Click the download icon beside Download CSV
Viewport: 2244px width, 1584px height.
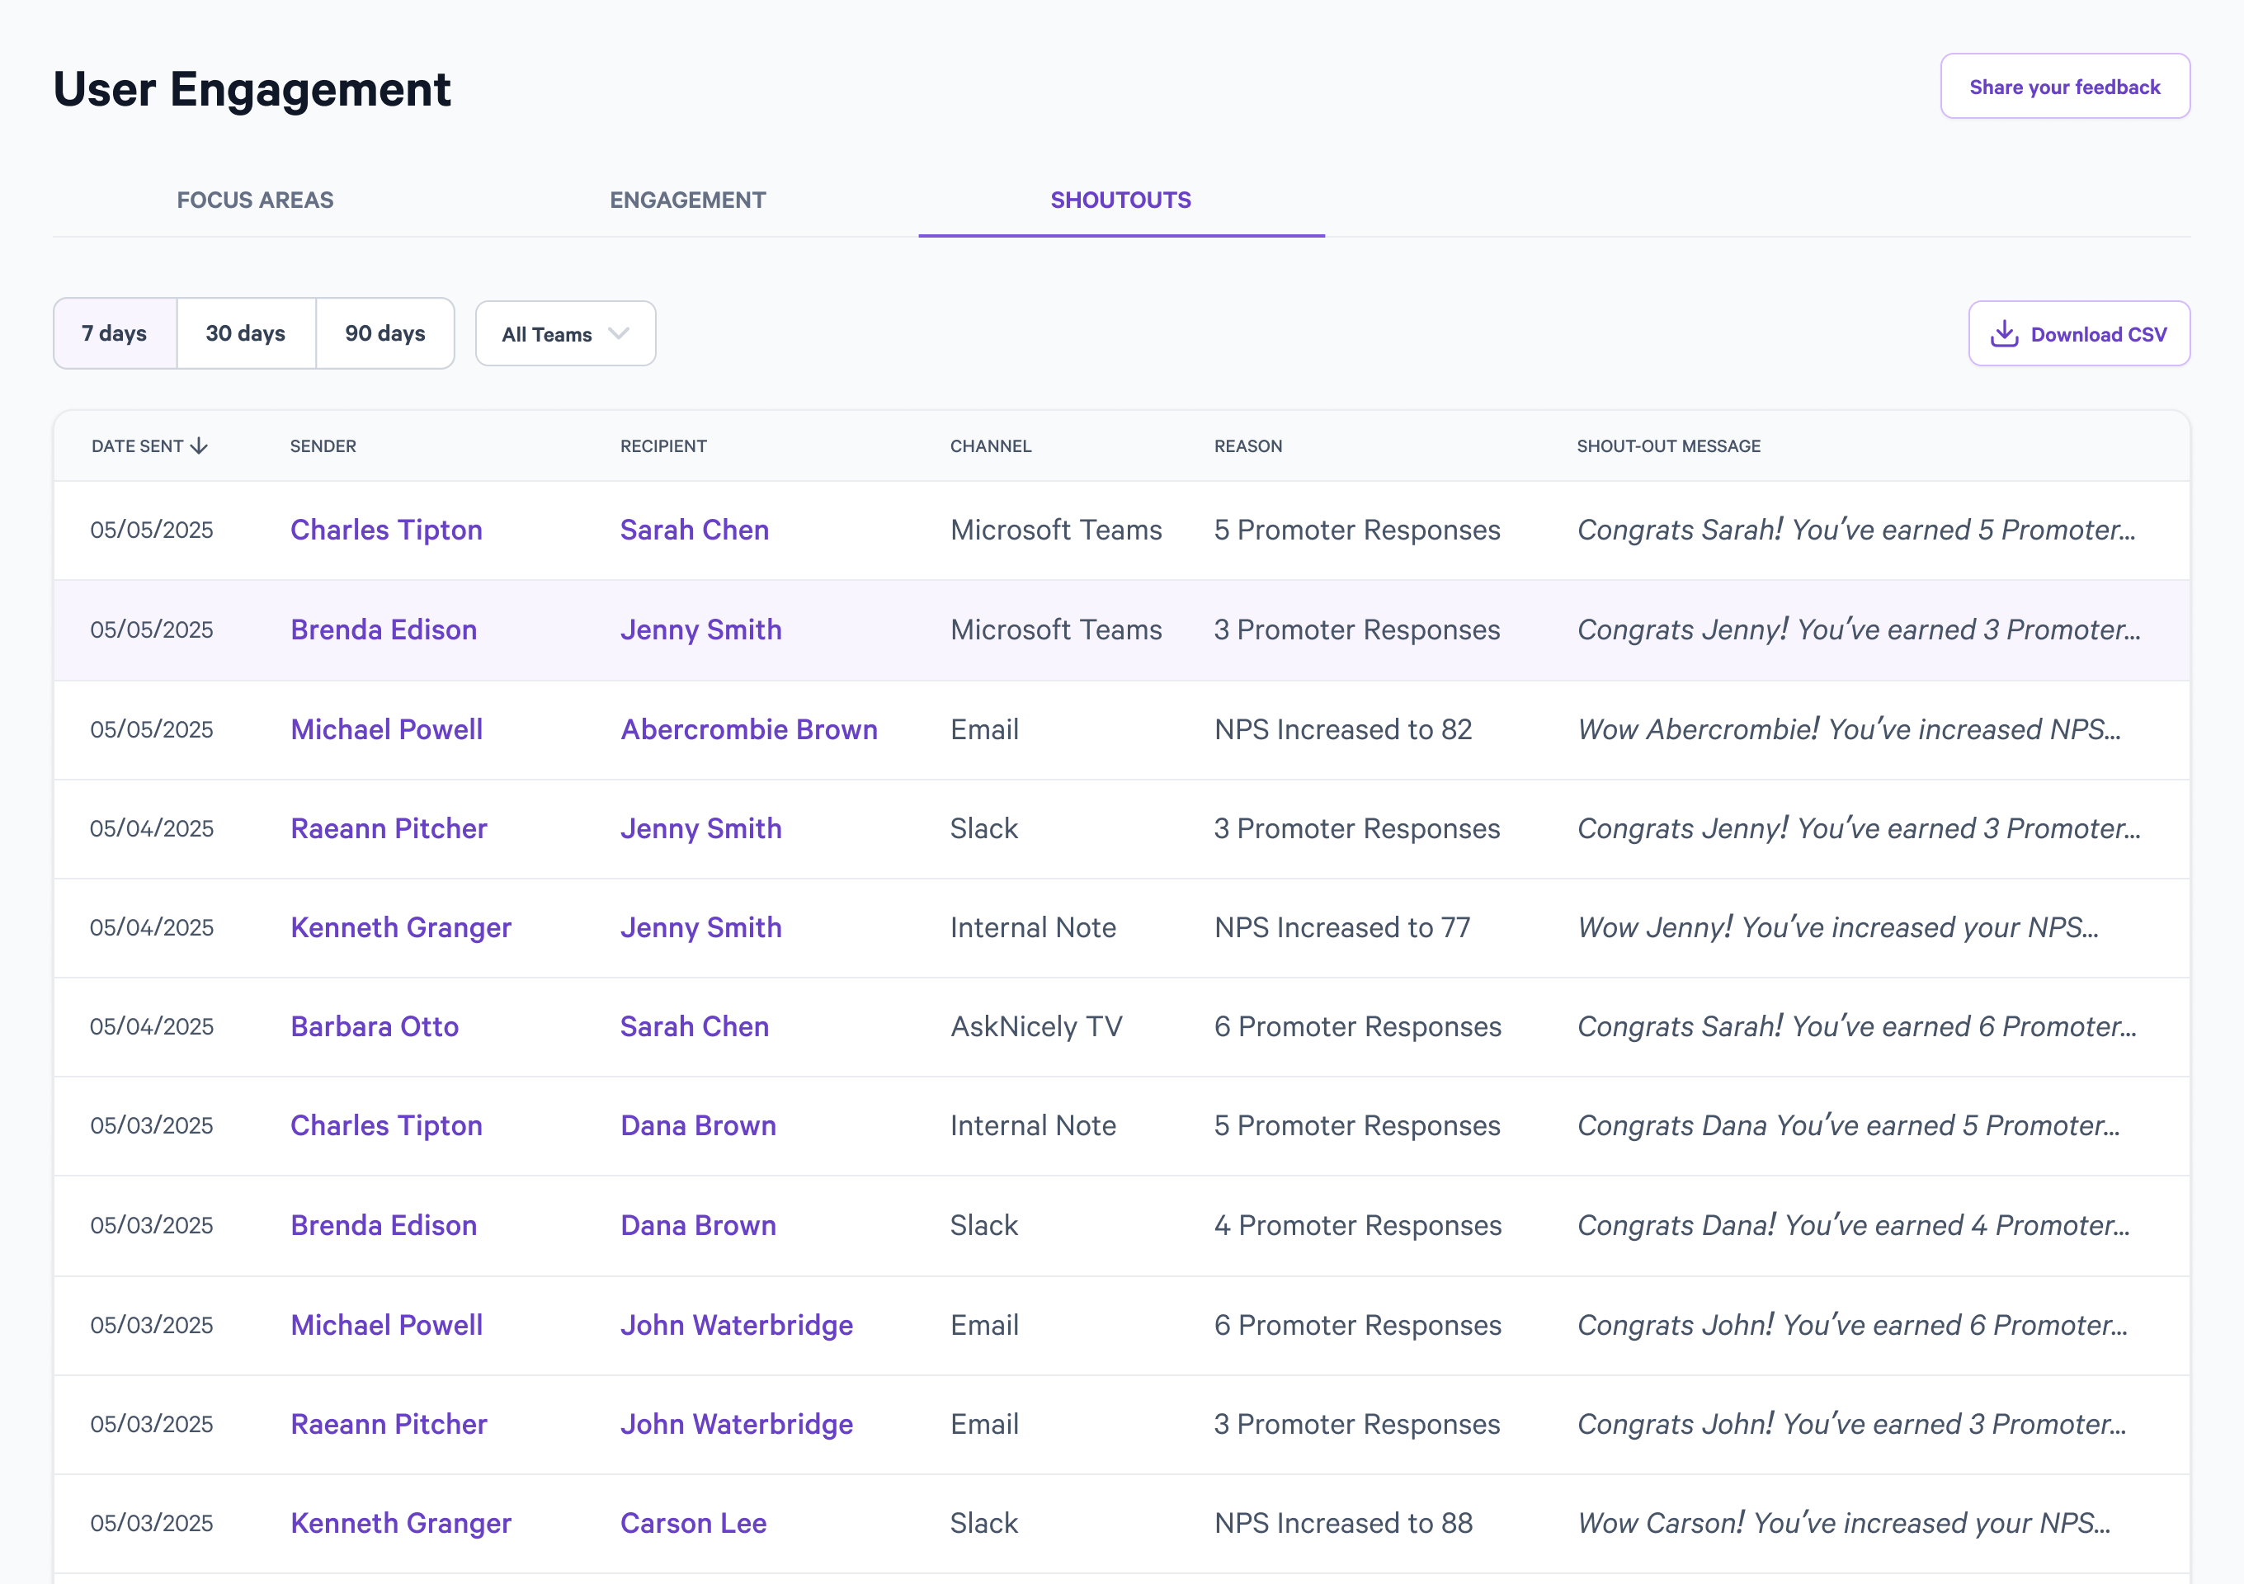[x=2005, y=334]
